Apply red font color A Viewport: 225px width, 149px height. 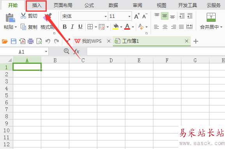click(127, 27)
